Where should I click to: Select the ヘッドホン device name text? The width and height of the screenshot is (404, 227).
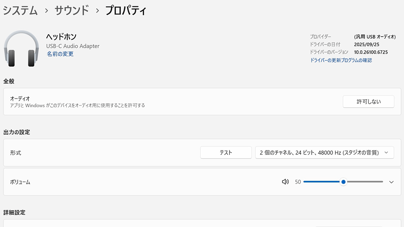pyautogui.click(x=61, y=37)
